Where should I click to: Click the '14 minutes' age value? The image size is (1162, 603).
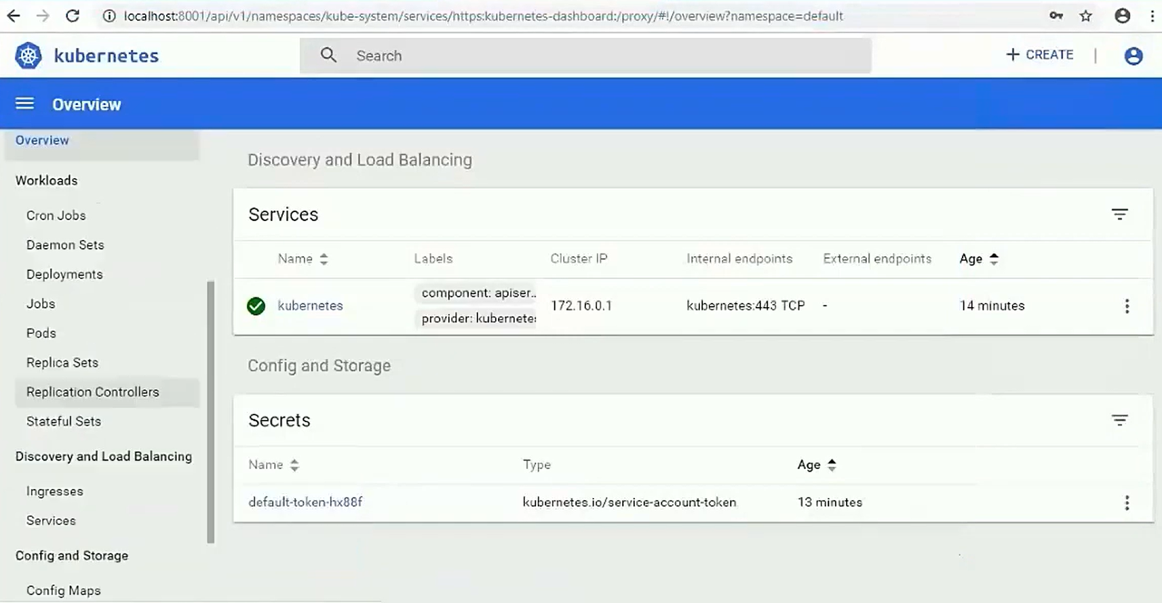coord(992,306)
